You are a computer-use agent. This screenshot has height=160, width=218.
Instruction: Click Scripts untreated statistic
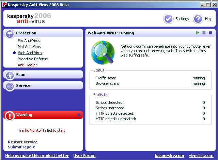pyautogui.click(x=150, y=108)
